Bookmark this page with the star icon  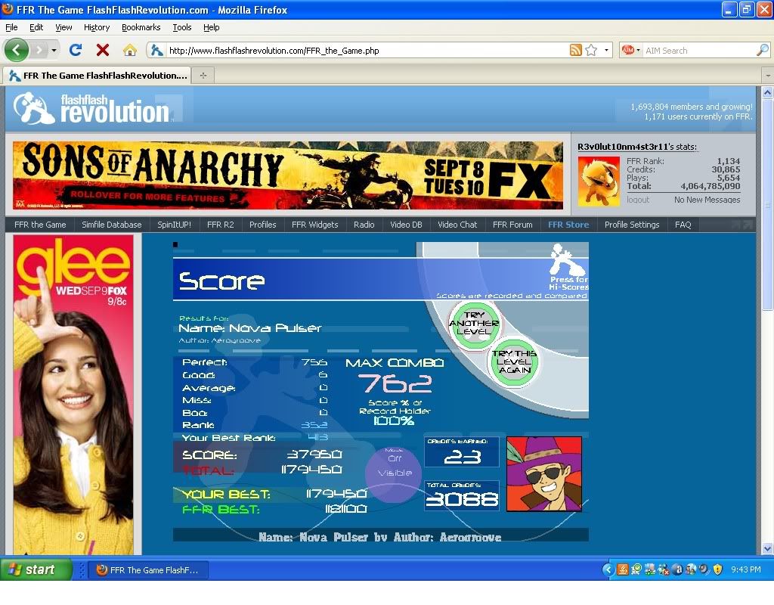(x=591, y=50)
